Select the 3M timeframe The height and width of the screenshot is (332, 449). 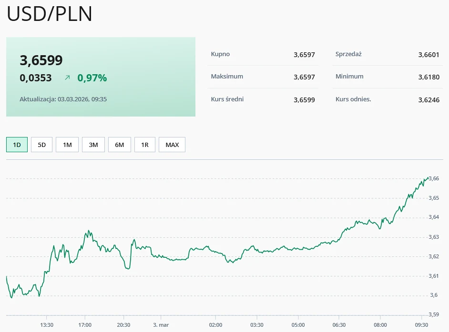(93, 144)
